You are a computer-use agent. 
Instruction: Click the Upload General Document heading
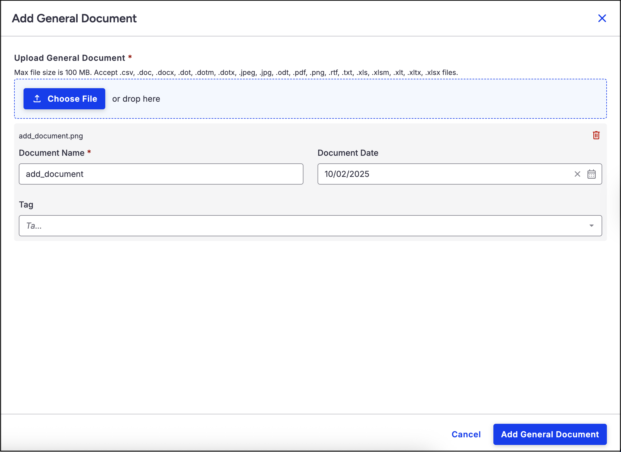pyautogui.click(x=70, y=58)
